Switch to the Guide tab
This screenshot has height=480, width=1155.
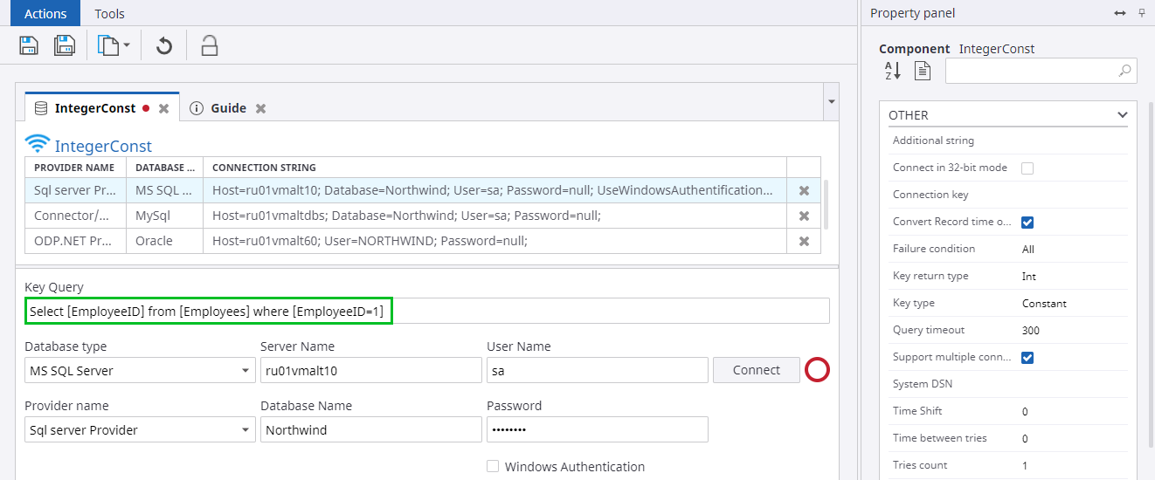[227, 108]
